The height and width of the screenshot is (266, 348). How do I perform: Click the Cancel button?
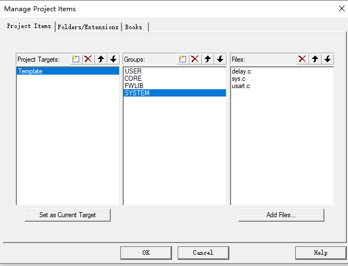[204, 253]
